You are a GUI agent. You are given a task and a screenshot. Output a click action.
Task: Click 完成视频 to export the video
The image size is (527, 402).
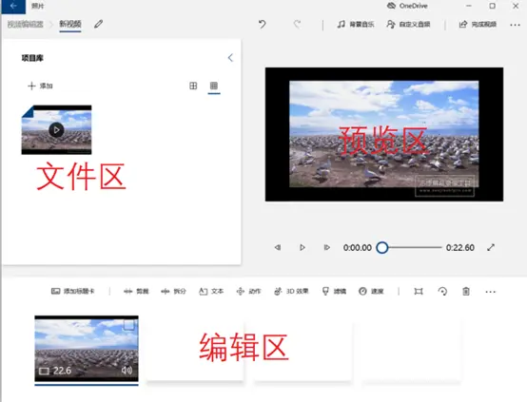(x=478, y=24)
